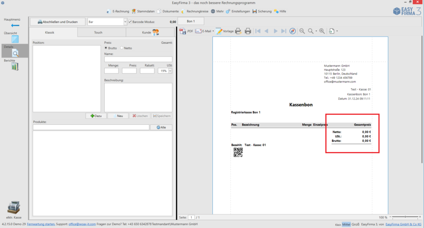Click the plain printer icon in preview toolbar
Viewport: 424px width, 228px height.
click(248, 31)
